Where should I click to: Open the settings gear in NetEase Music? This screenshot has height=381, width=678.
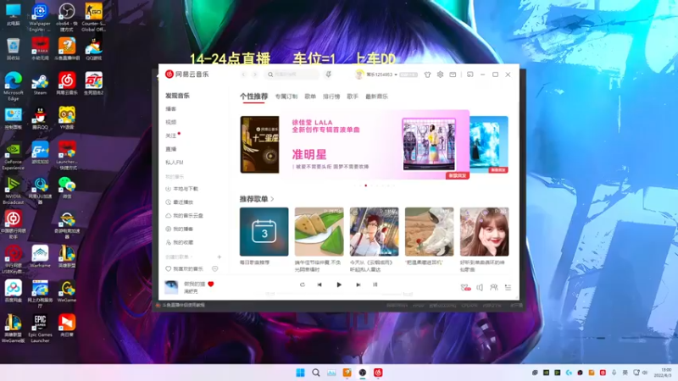tap(440, 75)
